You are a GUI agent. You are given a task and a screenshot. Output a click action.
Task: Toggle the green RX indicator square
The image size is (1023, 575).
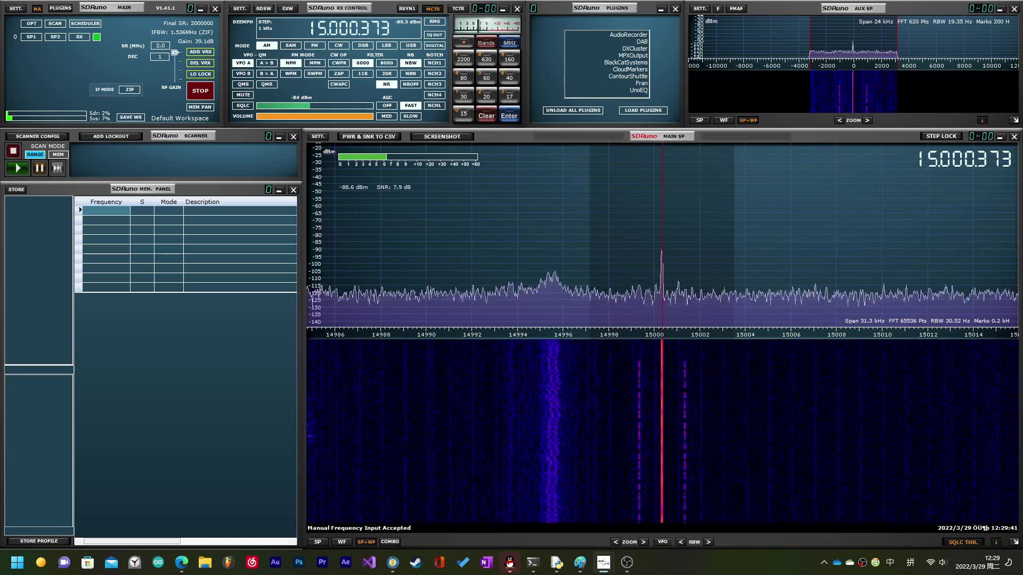pyautogui.click(x=96, y=37)
